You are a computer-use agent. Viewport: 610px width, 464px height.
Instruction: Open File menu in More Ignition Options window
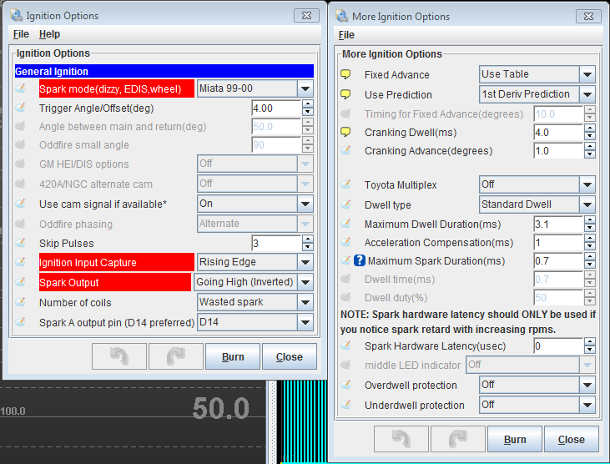[346, 34]
